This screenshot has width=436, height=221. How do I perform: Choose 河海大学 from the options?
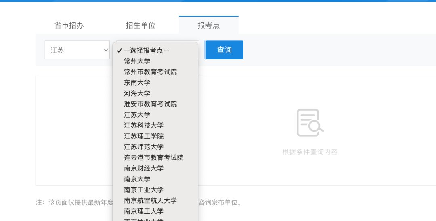click(x=155, y=93)
